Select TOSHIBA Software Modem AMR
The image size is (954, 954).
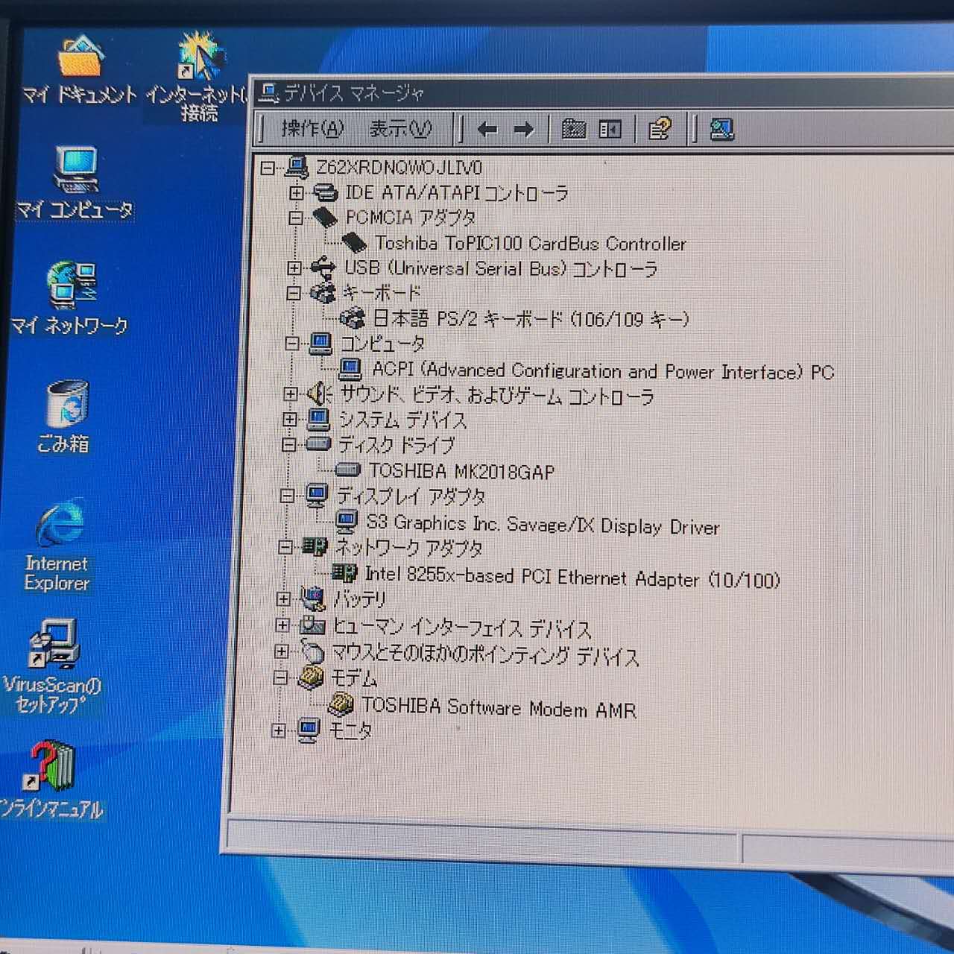pyautogui.click(x=499, y=707)
